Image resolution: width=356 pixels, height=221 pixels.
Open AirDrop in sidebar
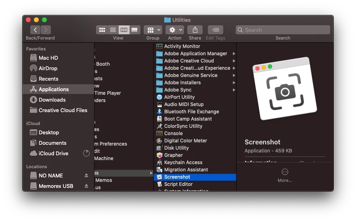pos(59,68)
